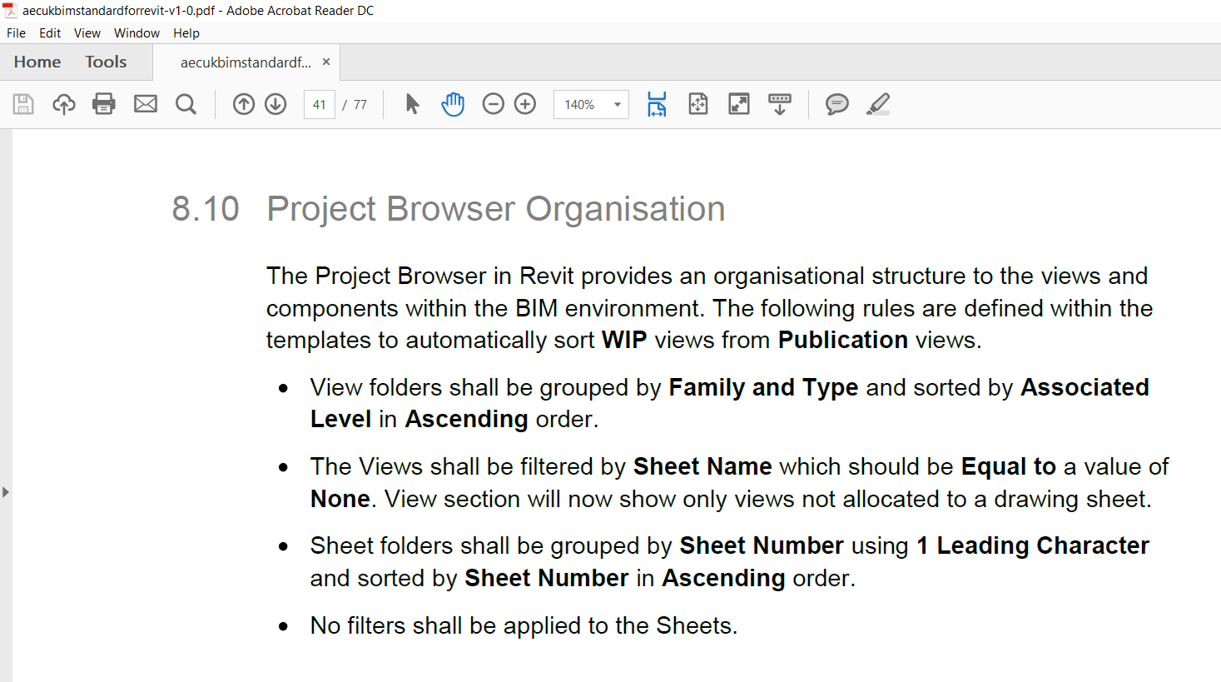
Task: Open the Print dialog
Action: coord(103,104)
